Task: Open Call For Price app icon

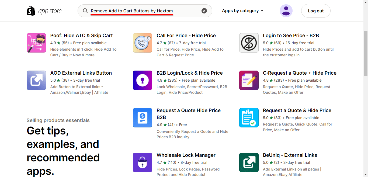Action: (143, 43)
